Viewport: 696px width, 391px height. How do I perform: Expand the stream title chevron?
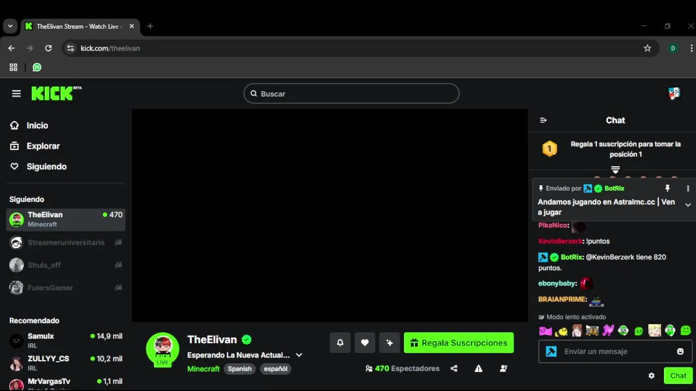point(299,355)
